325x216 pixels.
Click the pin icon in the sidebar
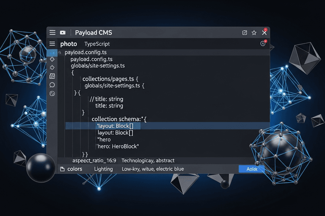[x=52, y=67]
